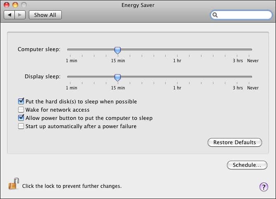
Task: Minimize window using yellow button
Action: [x=15, y=5]
